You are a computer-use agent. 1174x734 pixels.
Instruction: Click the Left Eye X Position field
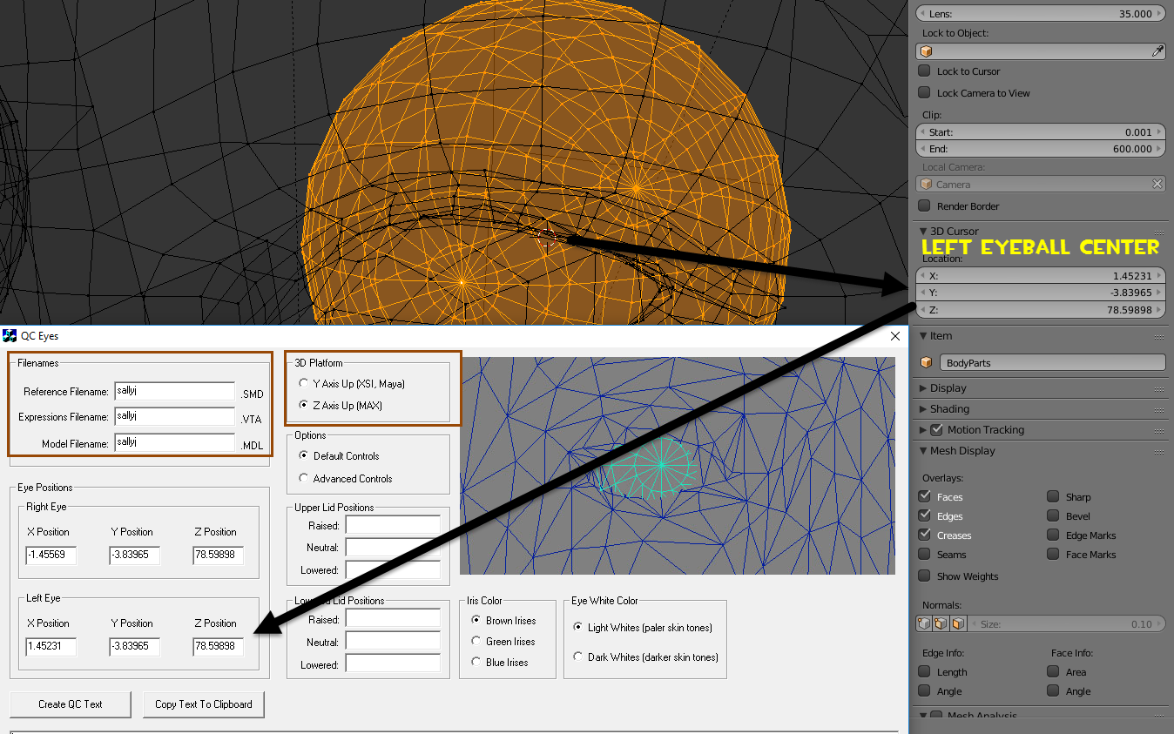tap(51, 647)
